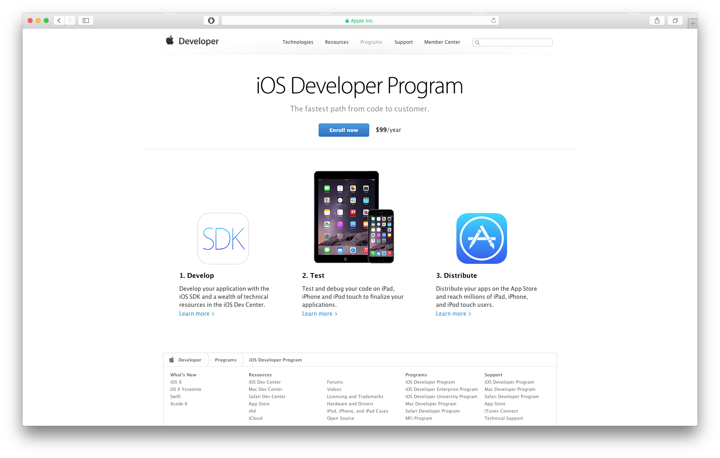Click the Apple logo beside Developer
Viewport: 720px width, 458px height.
[170, 40]
